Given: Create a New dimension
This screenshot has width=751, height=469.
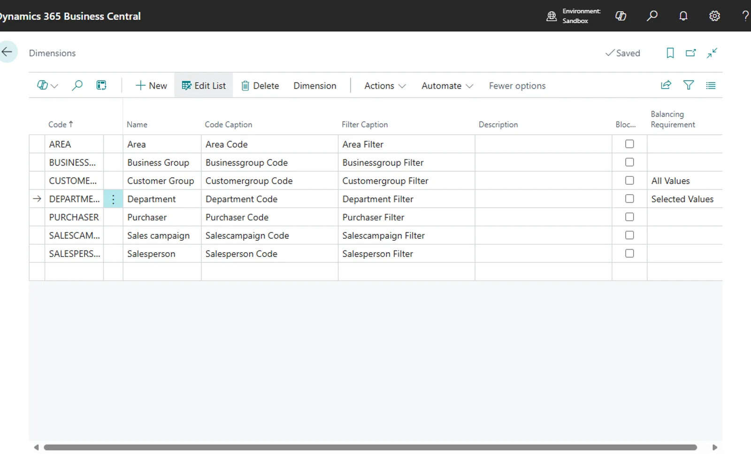Looking at the screenshot, I should pos(151,86).
